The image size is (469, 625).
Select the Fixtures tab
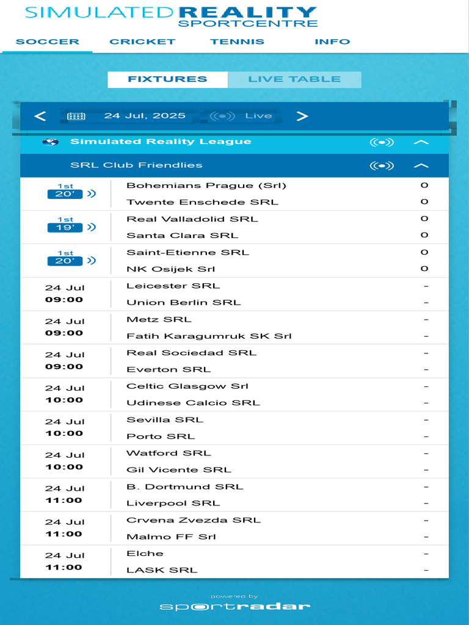[x=167, y=79]
